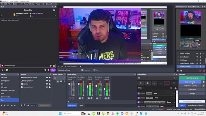Mute alerts with the bell icon
Image resolution: width=206 pixels, height=116 pixels.
click(148, 83)
